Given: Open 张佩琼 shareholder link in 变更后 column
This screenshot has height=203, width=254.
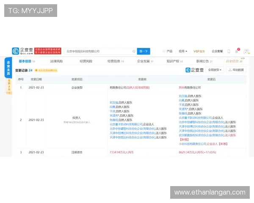Looking at the screenshot, I should (x=183, y=113).
